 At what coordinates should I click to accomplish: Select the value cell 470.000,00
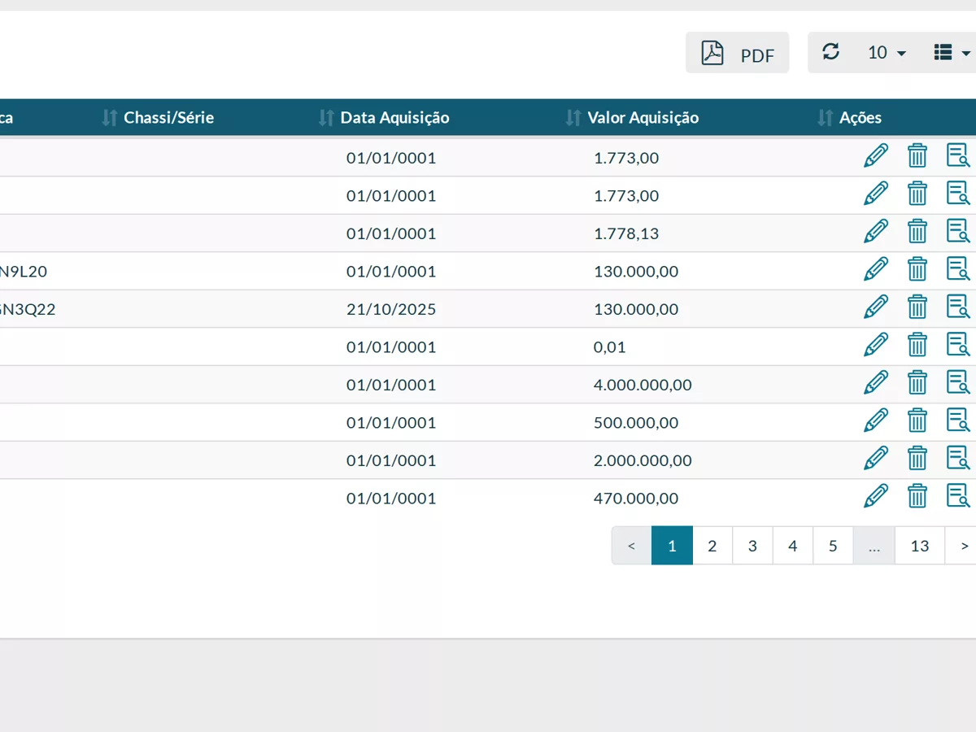coord(636,499)
